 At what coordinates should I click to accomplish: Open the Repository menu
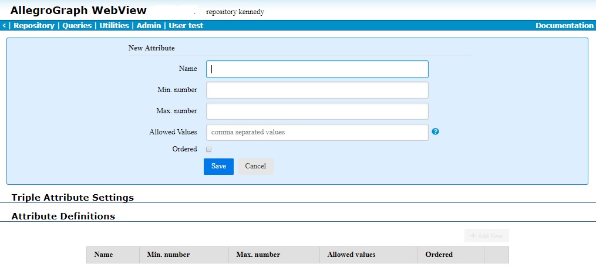33,26
